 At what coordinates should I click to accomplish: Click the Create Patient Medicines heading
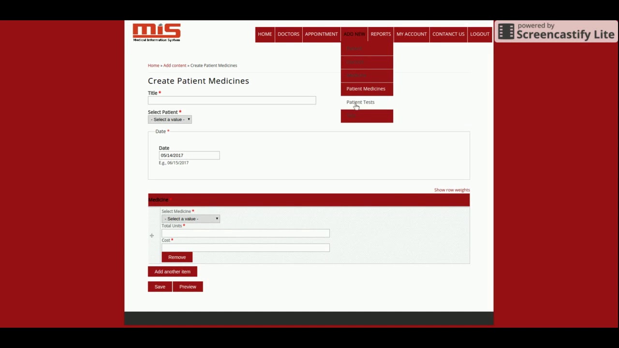coord(198,81)
